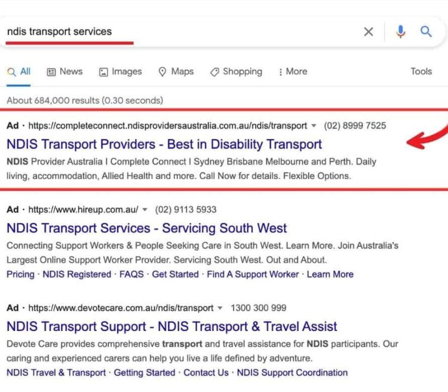This screenshot has width=448, height=392.
Task: Open NDIS Transport Services Servicing South West
Action: [x=147, y=228]
